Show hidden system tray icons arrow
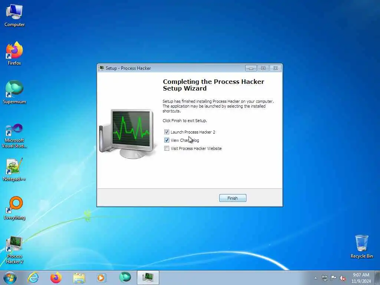 click(315, 278)
